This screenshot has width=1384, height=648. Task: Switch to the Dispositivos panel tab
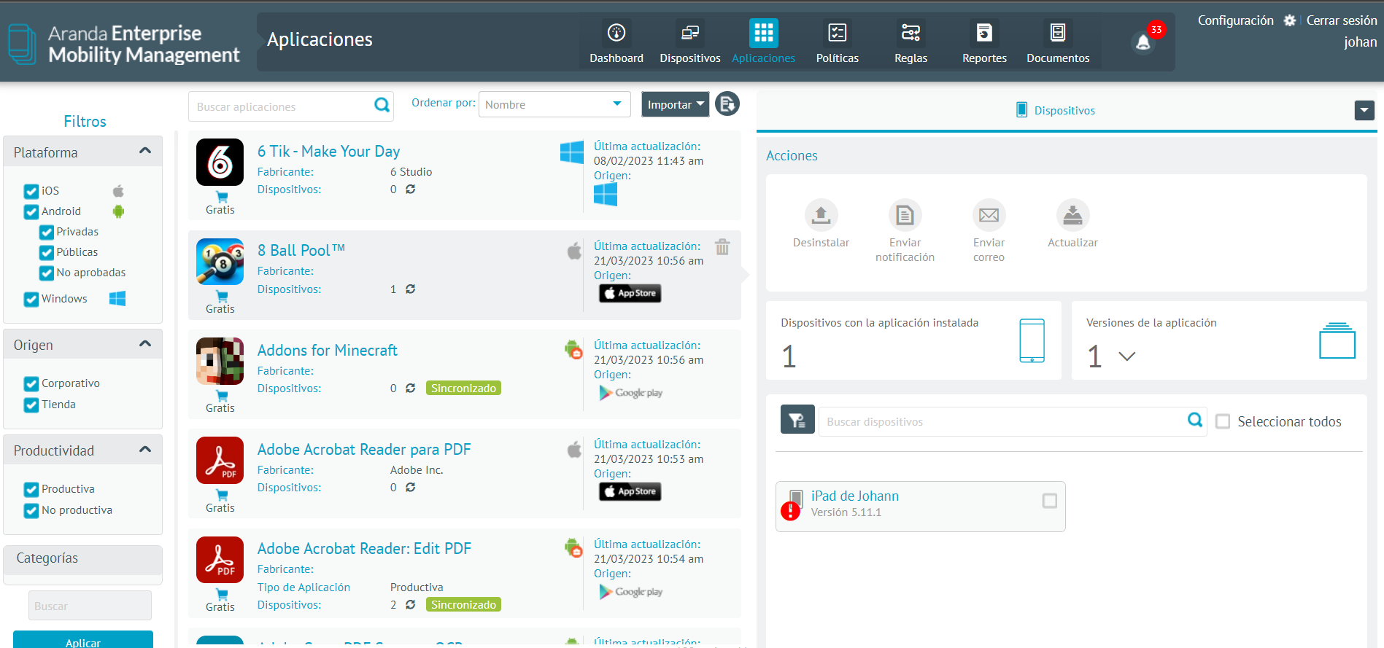pyautogui.click(x=1056, y=110)
